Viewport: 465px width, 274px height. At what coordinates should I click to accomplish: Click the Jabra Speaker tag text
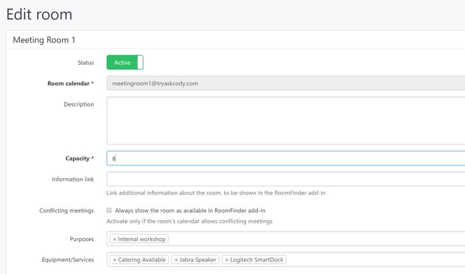198,260
